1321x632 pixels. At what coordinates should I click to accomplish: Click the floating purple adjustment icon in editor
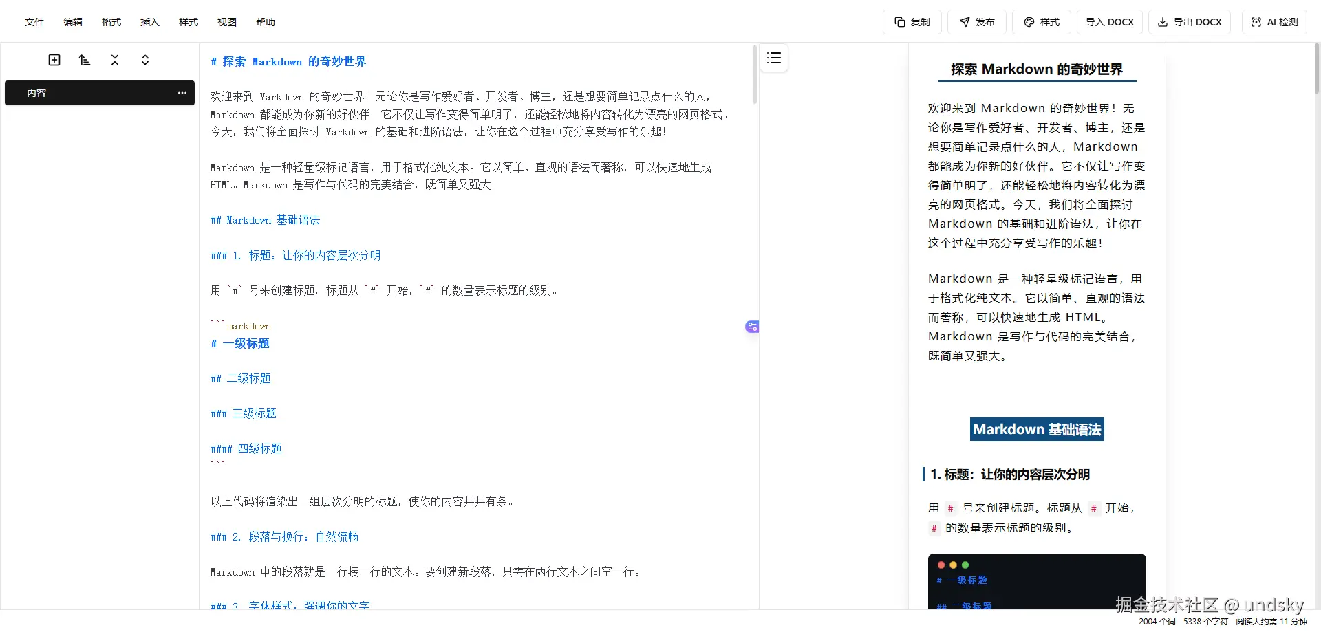click(751, 326)
